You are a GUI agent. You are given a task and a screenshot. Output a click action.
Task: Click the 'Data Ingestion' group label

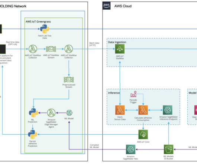tap(117, 42)
